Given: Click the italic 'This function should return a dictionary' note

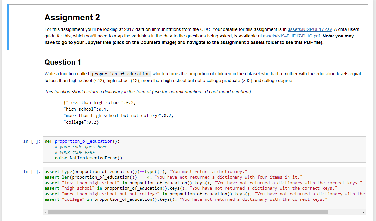Looking at the screenshot, I should click(148, 92).
